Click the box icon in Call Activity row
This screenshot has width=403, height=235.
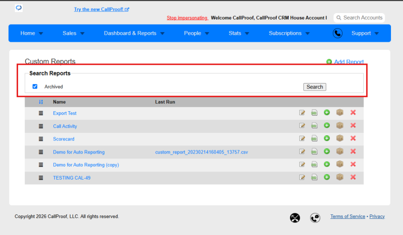[340, 125]
